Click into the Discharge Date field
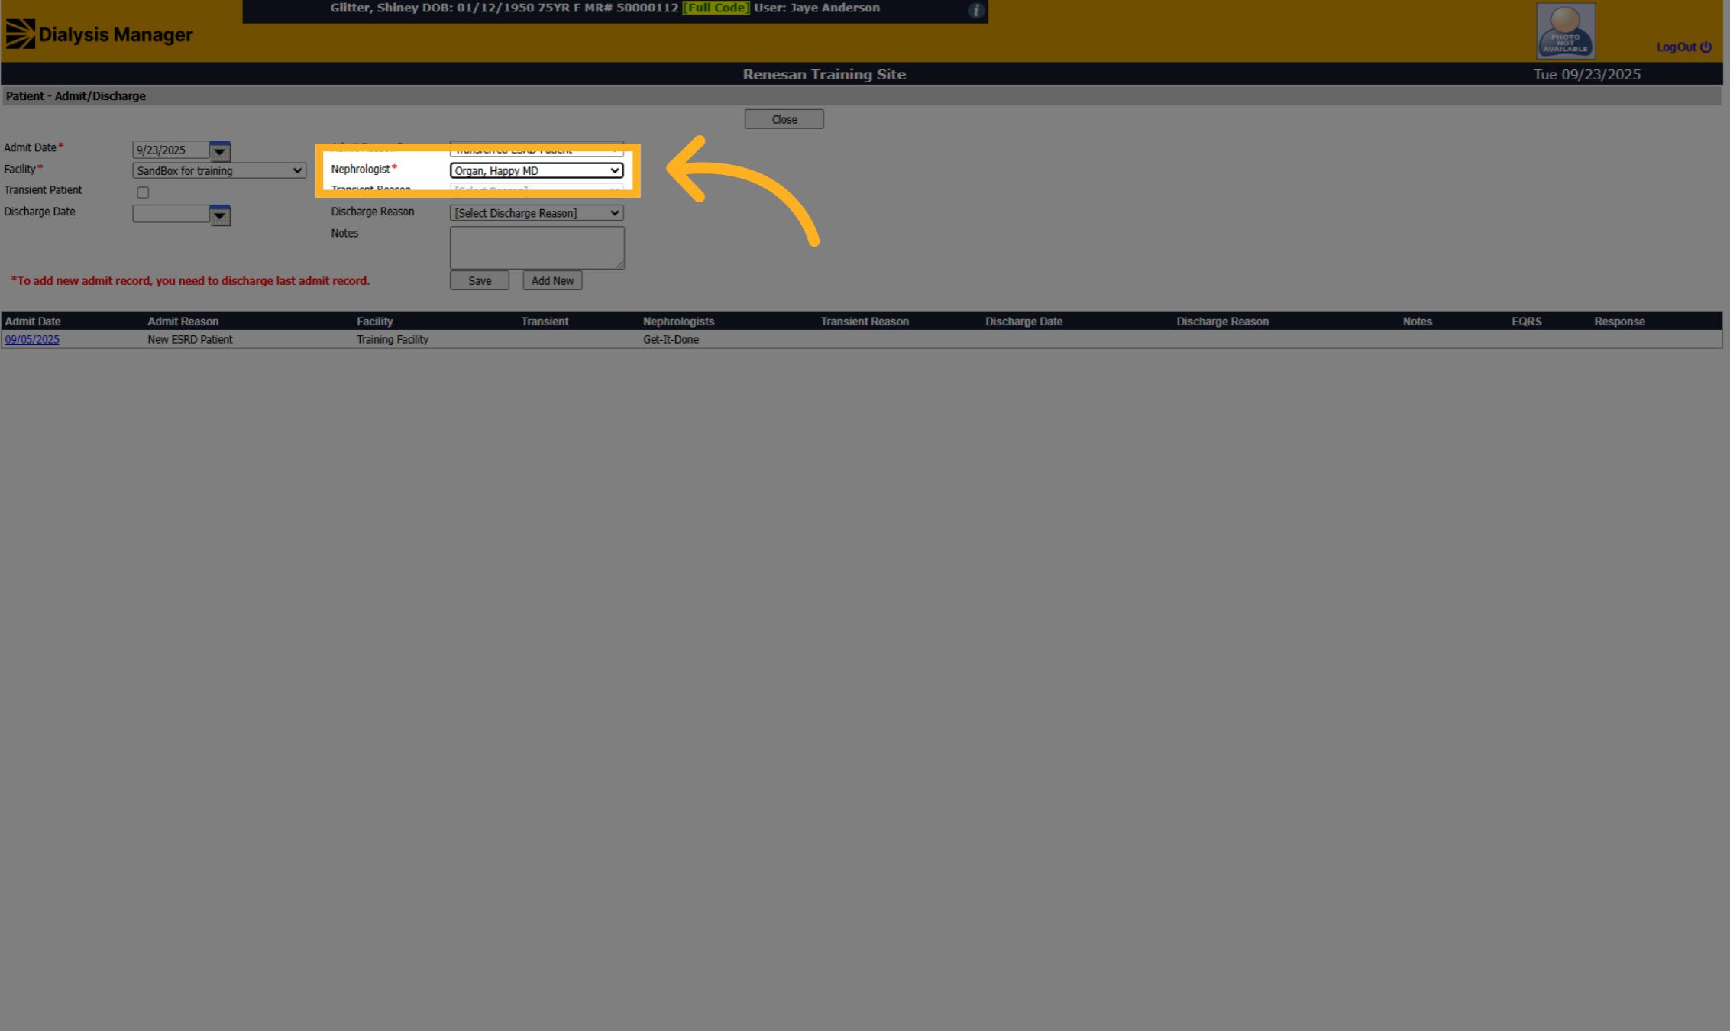The width and height of the screenshot is (1730, 1031). click(x=171, y=214)
